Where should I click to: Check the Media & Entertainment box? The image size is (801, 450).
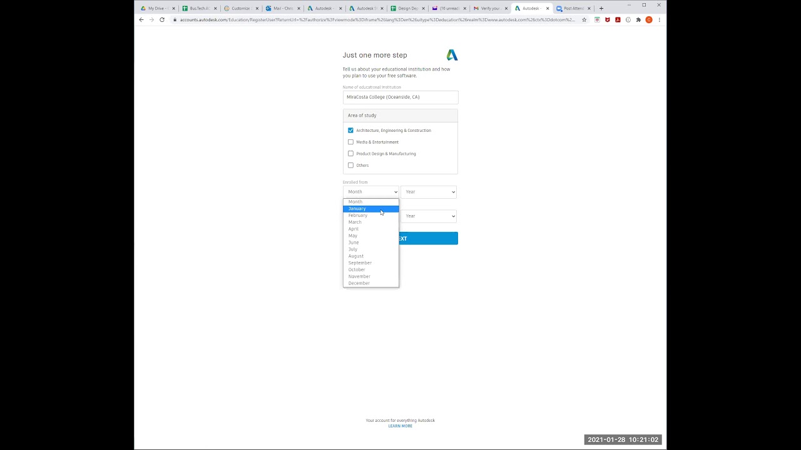coord(350,142)
